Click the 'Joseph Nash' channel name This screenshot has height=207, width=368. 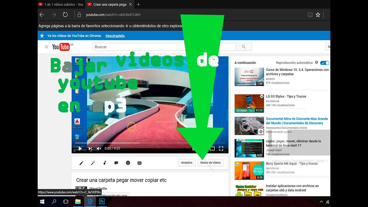[274, 150]
